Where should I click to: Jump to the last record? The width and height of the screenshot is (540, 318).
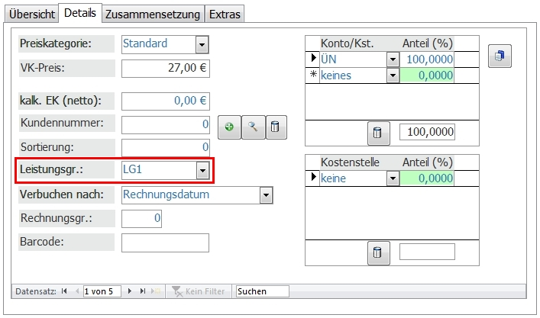142,291
